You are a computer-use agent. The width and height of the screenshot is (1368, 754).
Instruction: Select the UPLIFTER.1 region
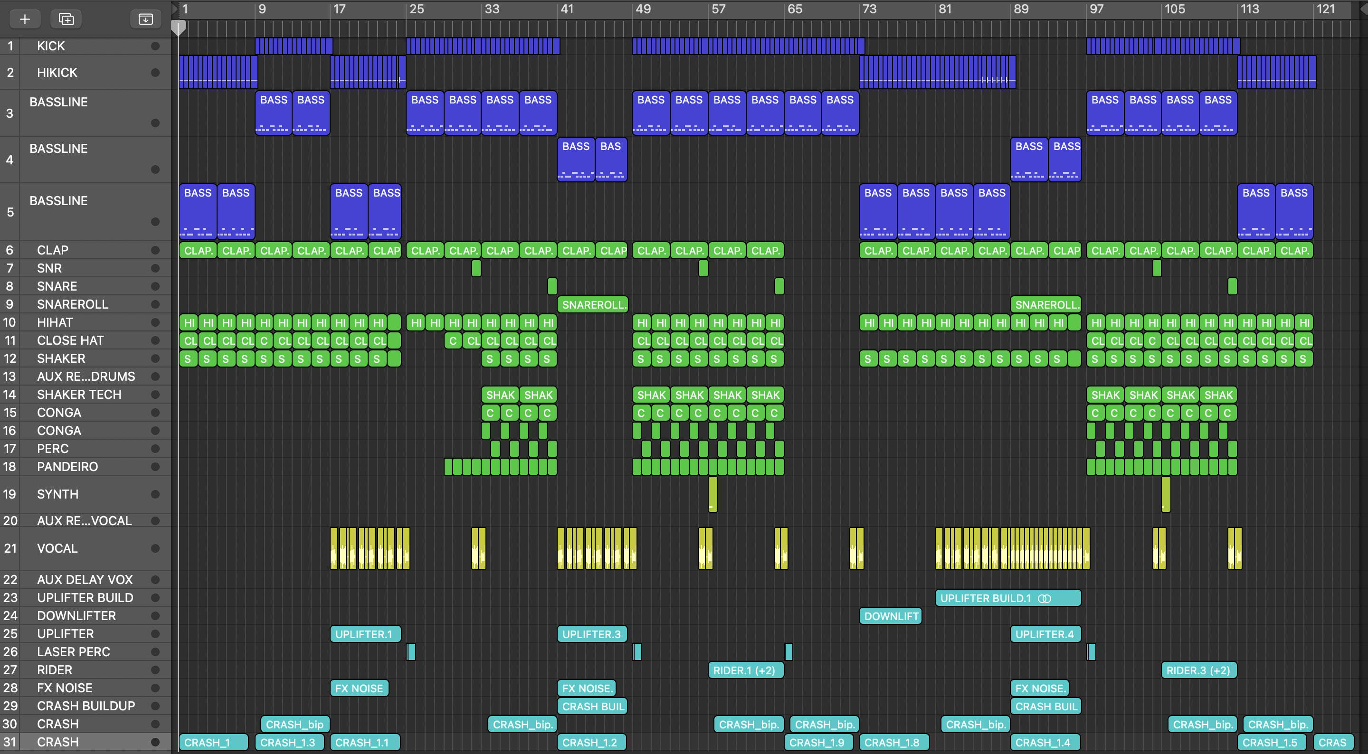point(365,634)
